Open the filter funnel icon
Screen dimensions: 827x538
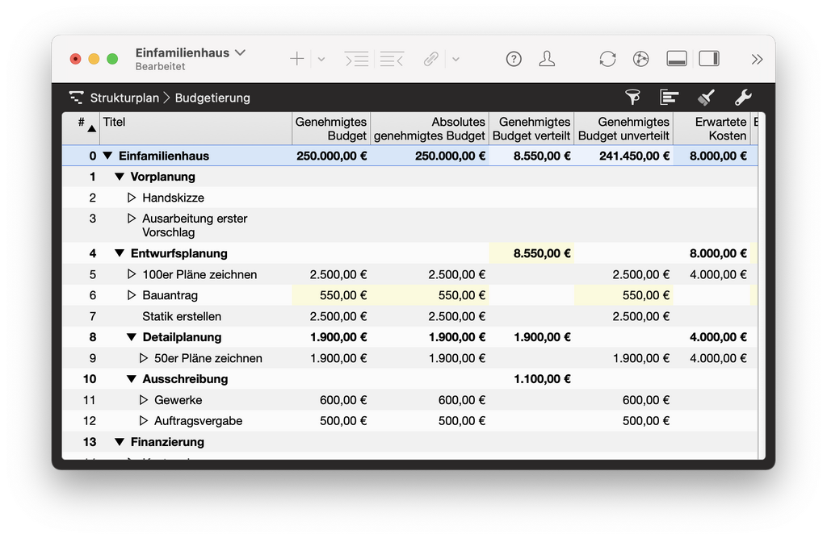coord(633,98)
